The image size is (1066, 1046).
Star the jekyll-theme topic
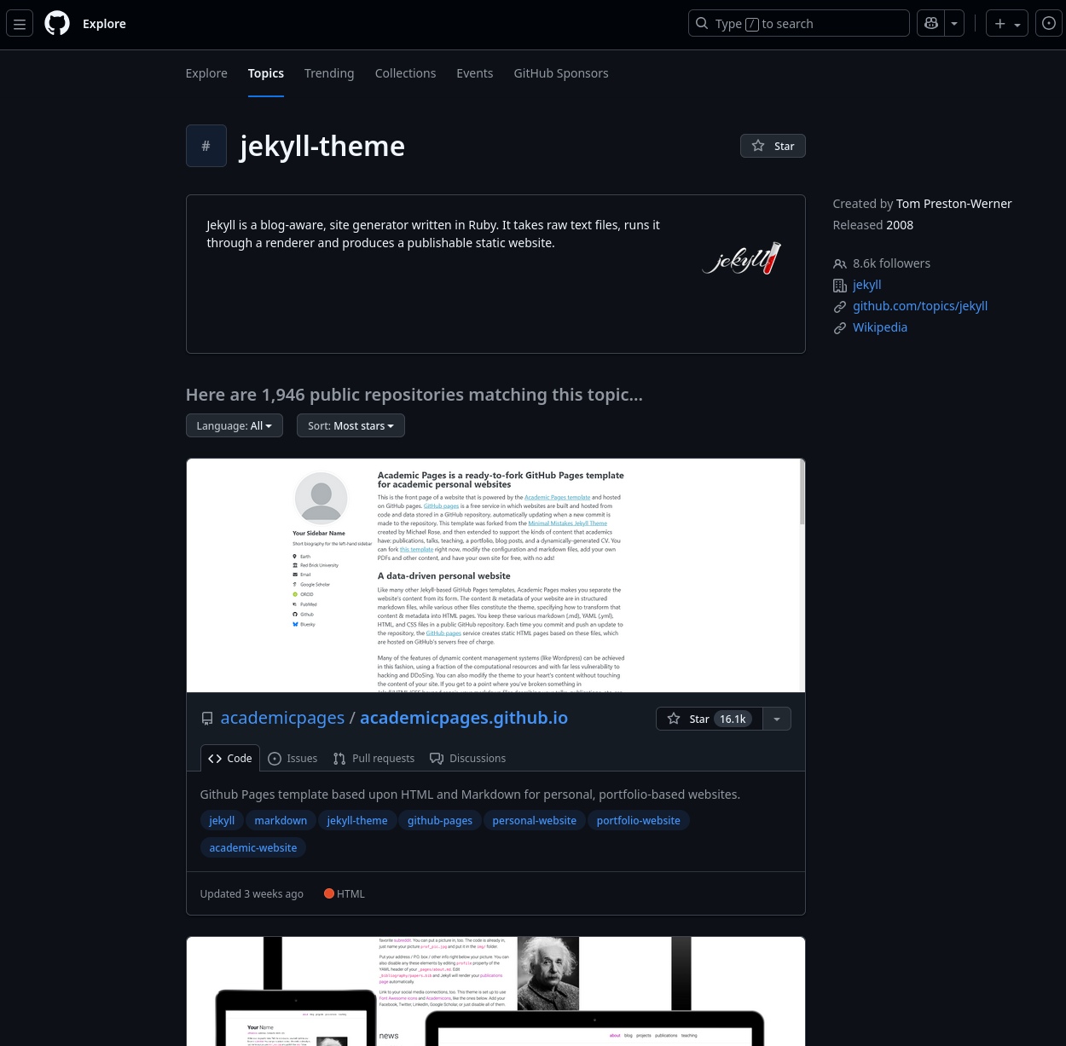pyautogui.click(x=773, y=146)
